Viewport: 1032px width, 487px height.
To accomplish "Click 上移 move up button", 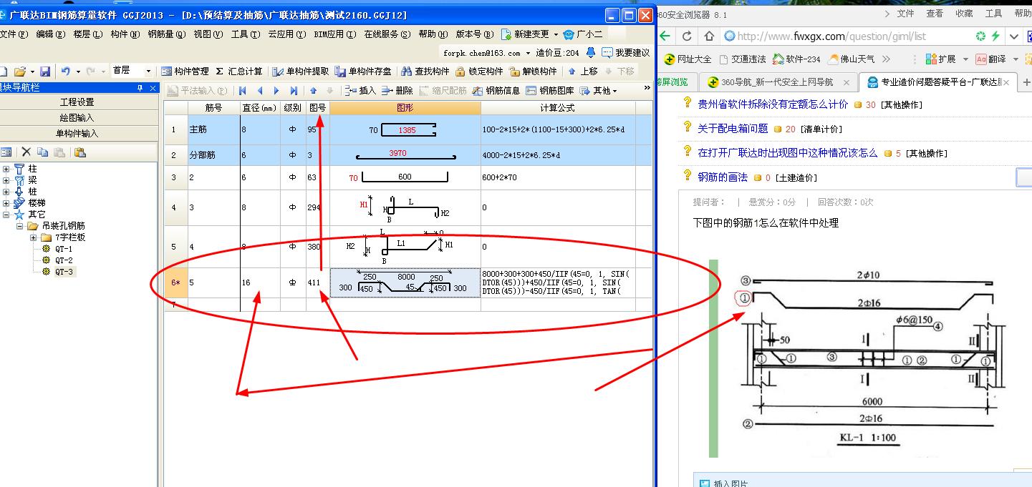I will click(x=582, y=72).
